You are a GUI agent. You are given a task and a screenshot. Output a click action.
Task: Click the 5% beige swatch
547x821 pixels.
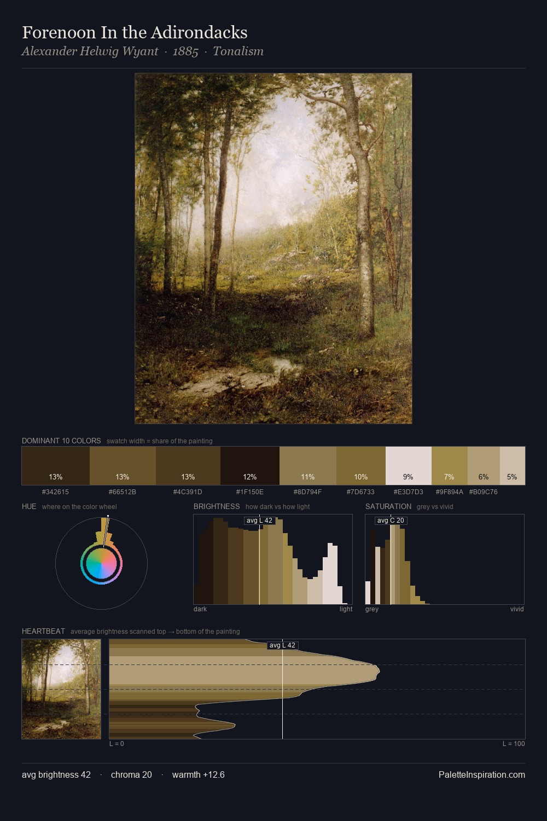pyautogui.click(x=513, y=466)
